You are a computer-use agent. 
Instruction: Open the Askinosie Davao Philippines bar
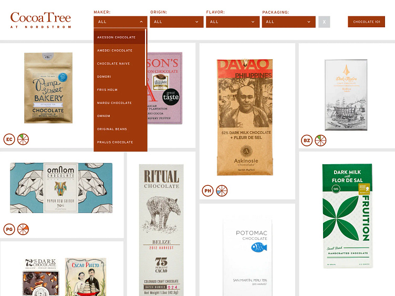click(x=245, y=117)
